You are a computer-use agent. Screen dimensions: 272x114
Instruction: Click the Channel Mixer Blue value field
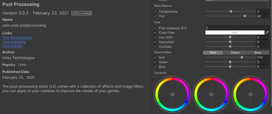[x=263, y=67]
